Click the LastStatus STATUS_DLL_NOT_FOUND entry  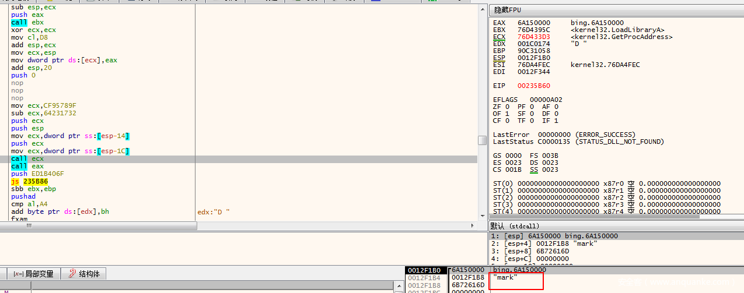pos(578,142)
